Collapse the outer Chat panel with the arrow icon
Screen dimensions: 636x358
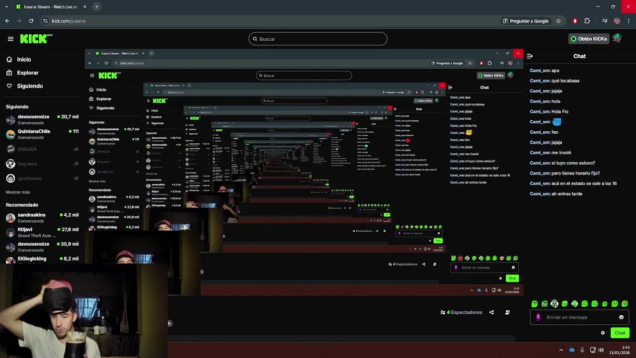tap(530, 56)
